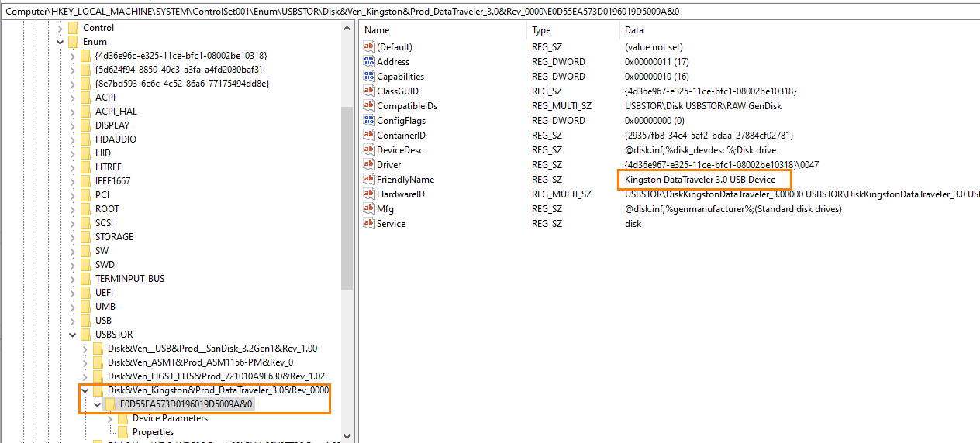The width and height of the screenshot is (980, 443).
Task: Expand the Disk&Ven_ASMT&Prod_ASM1156-PM key
Action: pos(85,362)
